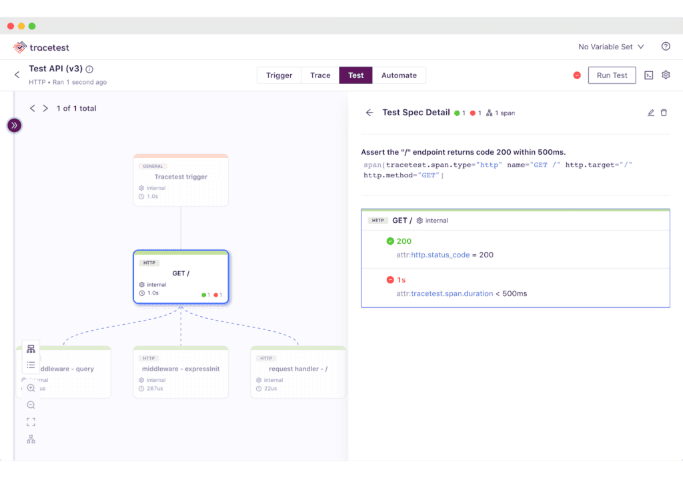The image size is (683, 478).
Task: Switch to graph view mode
Action: click(x=31, y=349)
